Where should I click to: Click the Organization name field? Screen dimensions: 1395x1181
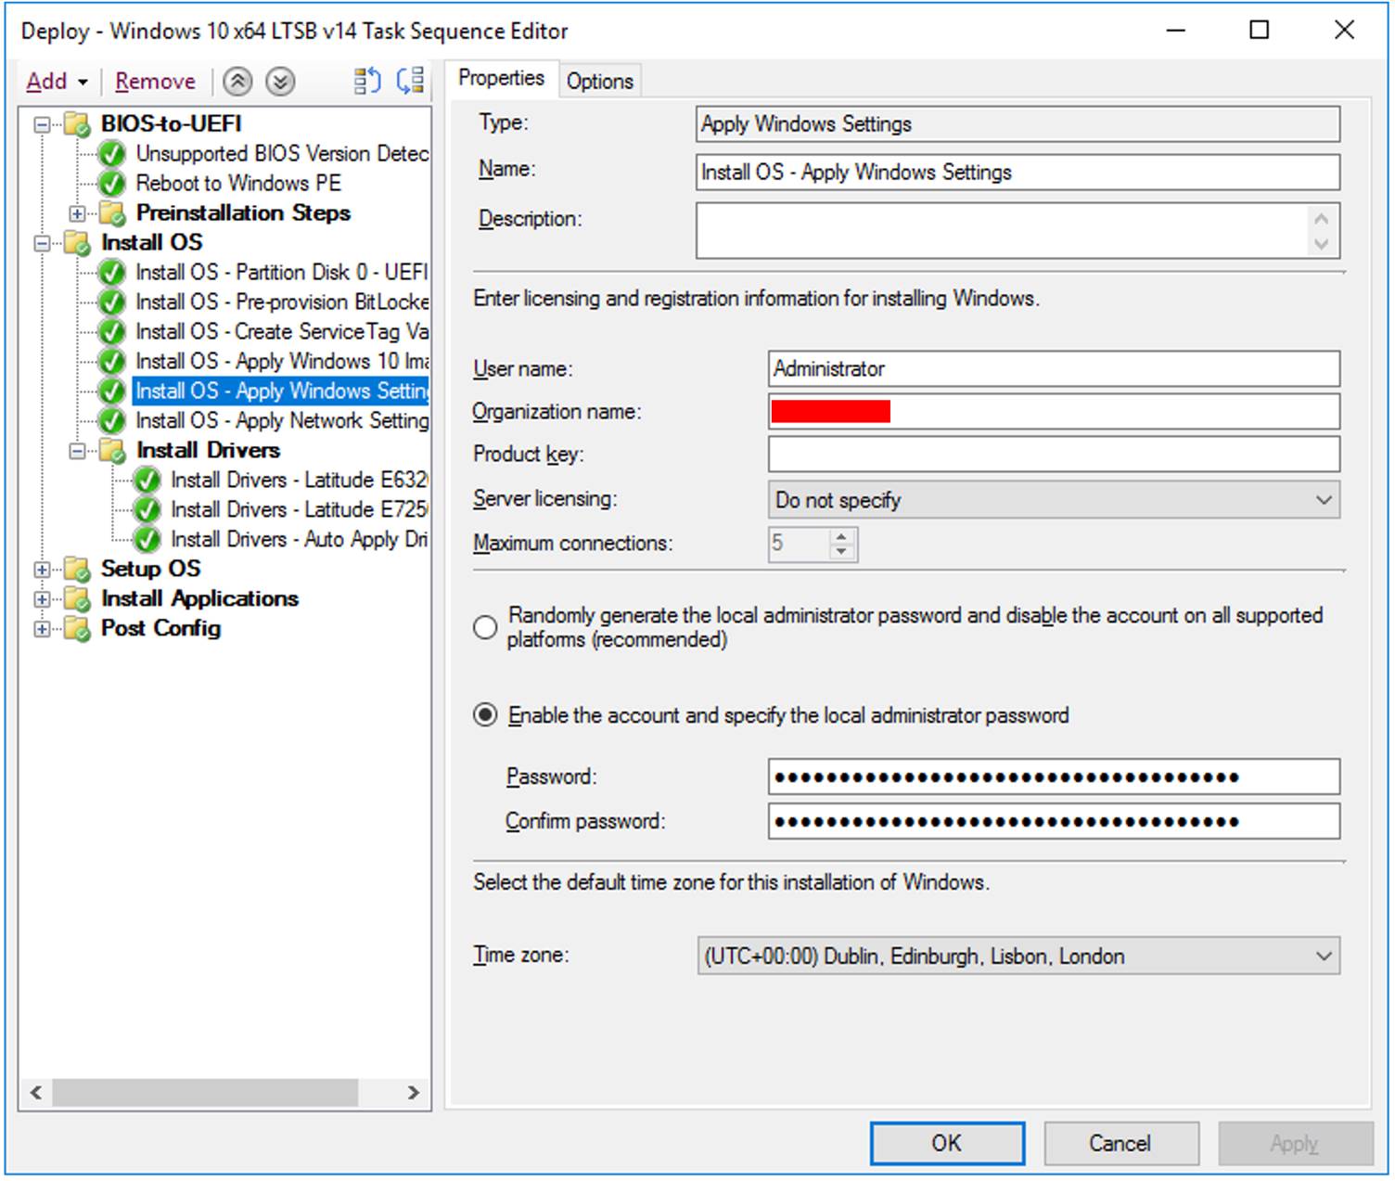point(1054,411)
